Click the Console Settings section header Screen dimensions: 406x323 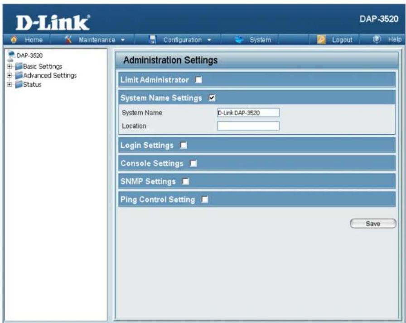[x=257, y=163]
